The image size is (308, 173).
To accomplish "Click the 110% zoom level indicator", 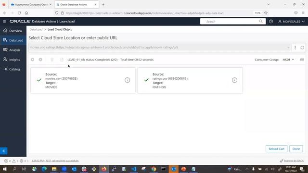I will point(257,13).
